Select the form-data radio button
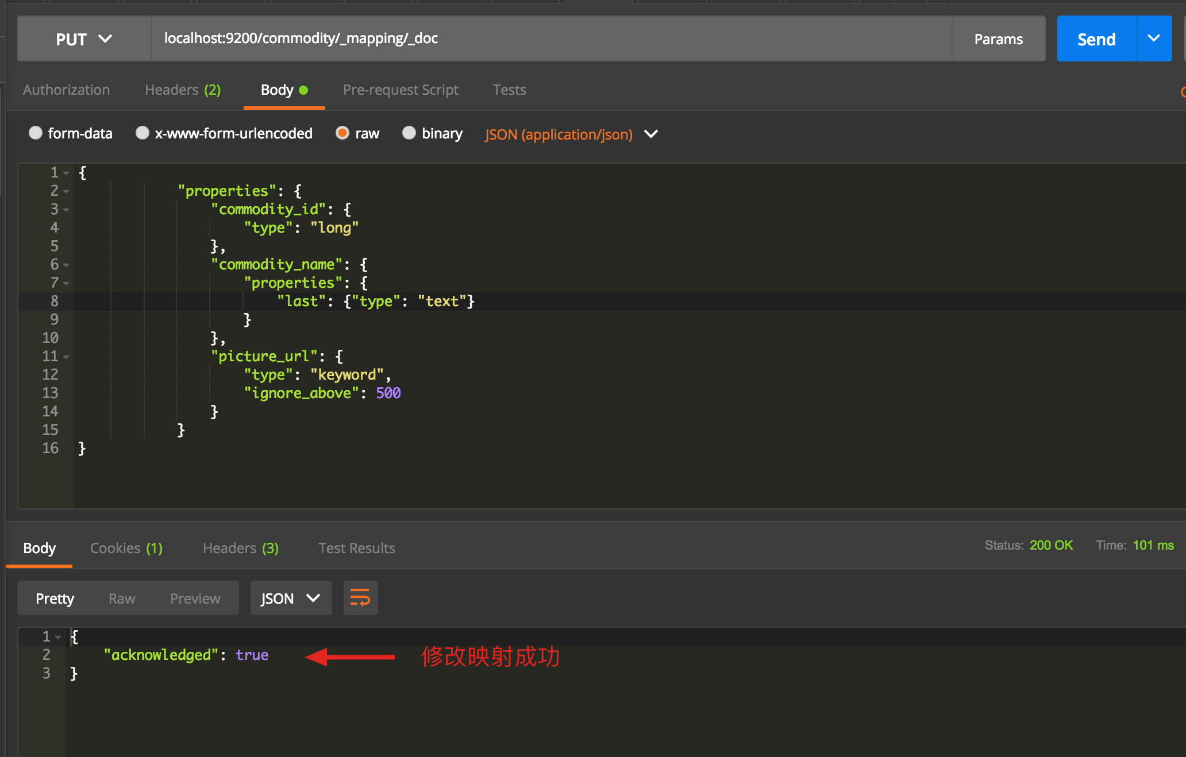 (x=34, y=134)
